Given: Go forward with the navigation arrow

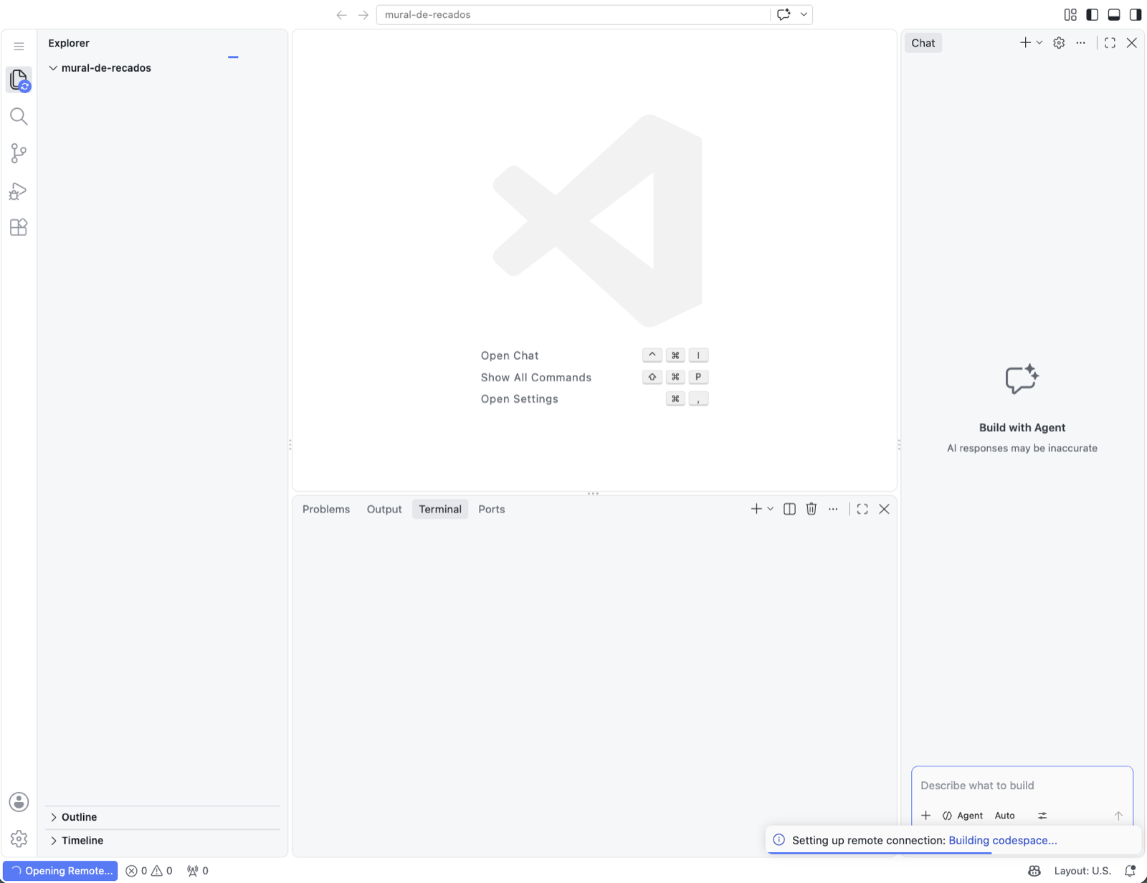Looking at the screenshot, I should click(x=363, y=14).
